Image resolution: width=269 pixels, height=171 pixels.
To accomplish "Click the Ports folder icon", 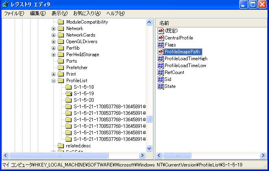I will pos(61,61).
